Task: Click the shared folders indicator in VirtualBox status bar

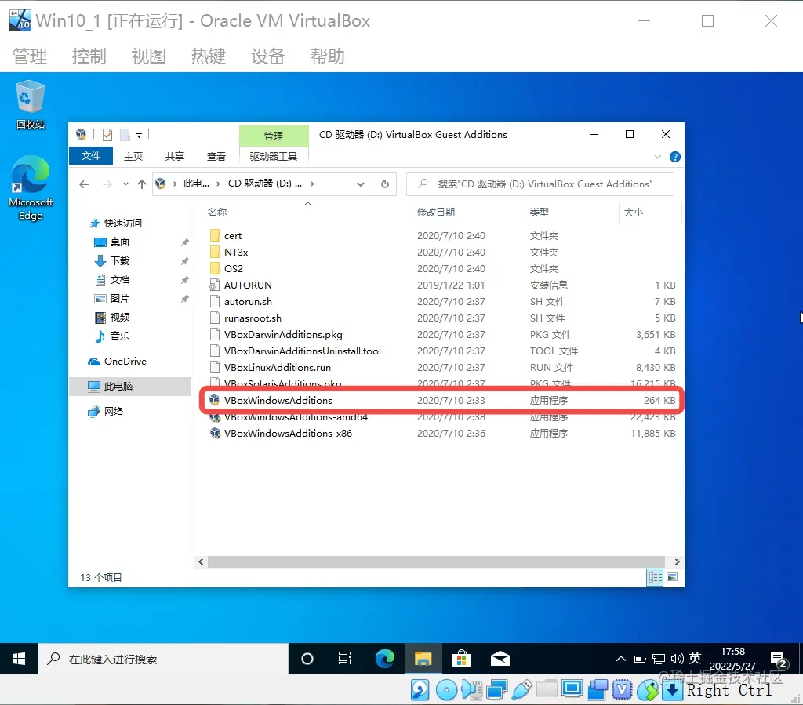Action: click(547, 689)
